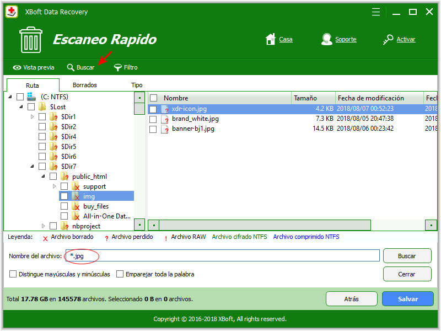Click the nbproject folder icon
The image size is (441, 331).
[x=64, y=226]
